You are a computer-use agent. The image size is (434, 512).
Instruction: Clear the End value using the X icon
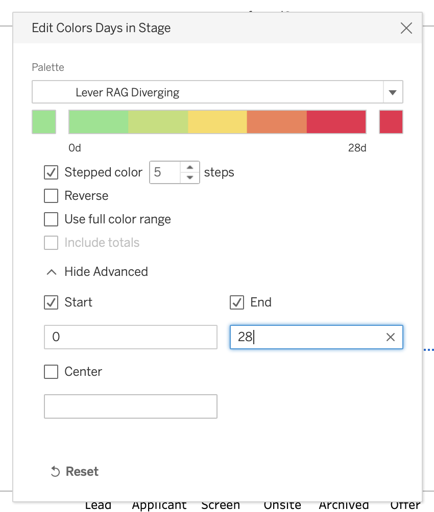(x=390, y=337)
